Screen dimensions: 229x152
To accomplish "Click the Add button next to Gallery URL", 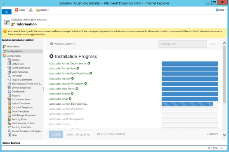I will 212,44.
